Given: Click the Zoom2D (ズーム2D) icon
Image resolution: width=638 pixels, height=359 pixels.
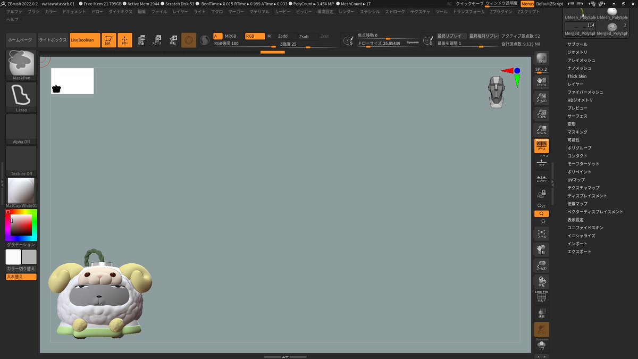Looking at the screenshot, I should 541,97.
